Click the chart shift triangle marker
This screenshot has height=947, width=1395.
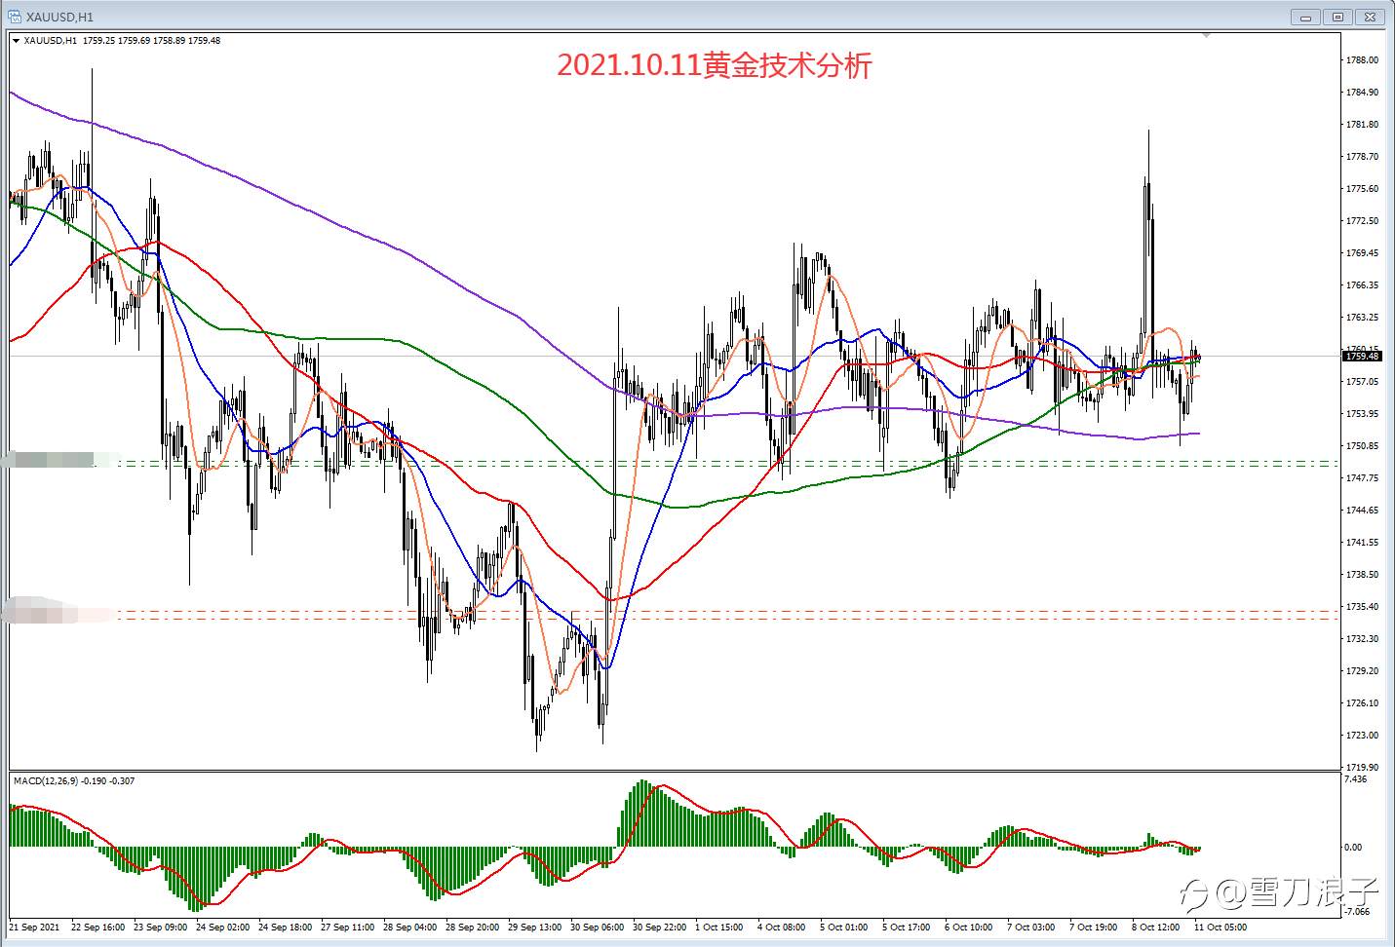click(x=1207, y=36)
